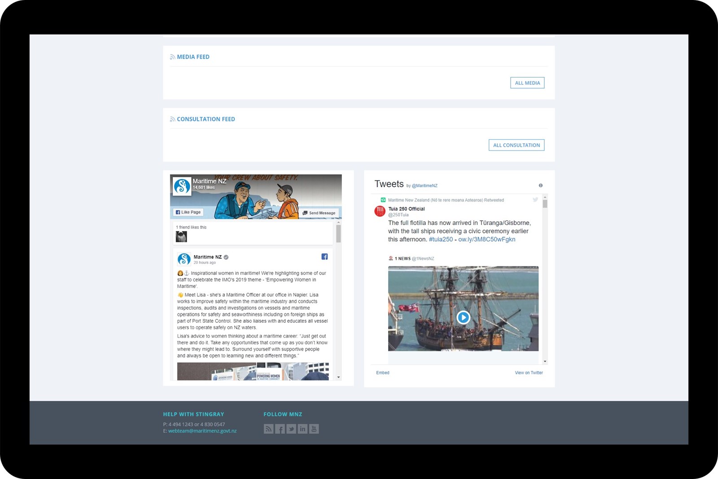Click the CONSULTATION FEED heading link
This screenshot has height=479, width=718.
[x=206, y=119]
